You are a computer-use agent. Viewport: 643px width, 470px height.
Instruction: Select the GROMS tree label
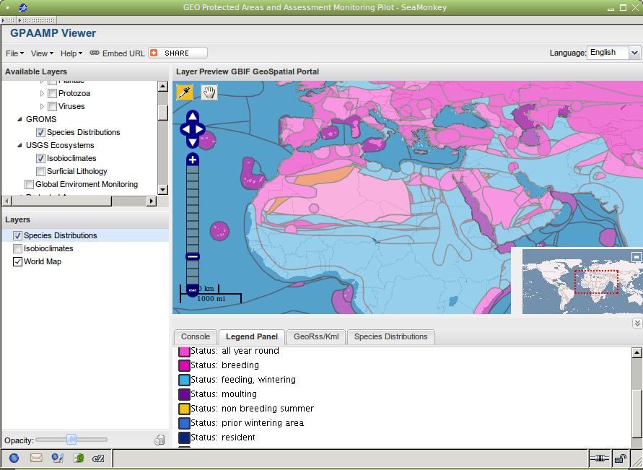click(x=41, y=119)
